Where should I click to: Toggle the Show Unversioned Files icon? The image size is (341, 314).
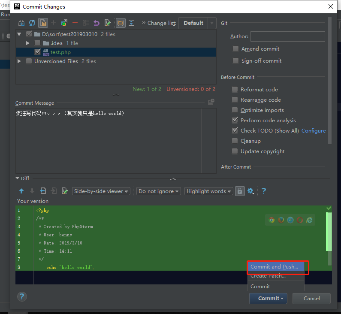click(x=43, y=23)
